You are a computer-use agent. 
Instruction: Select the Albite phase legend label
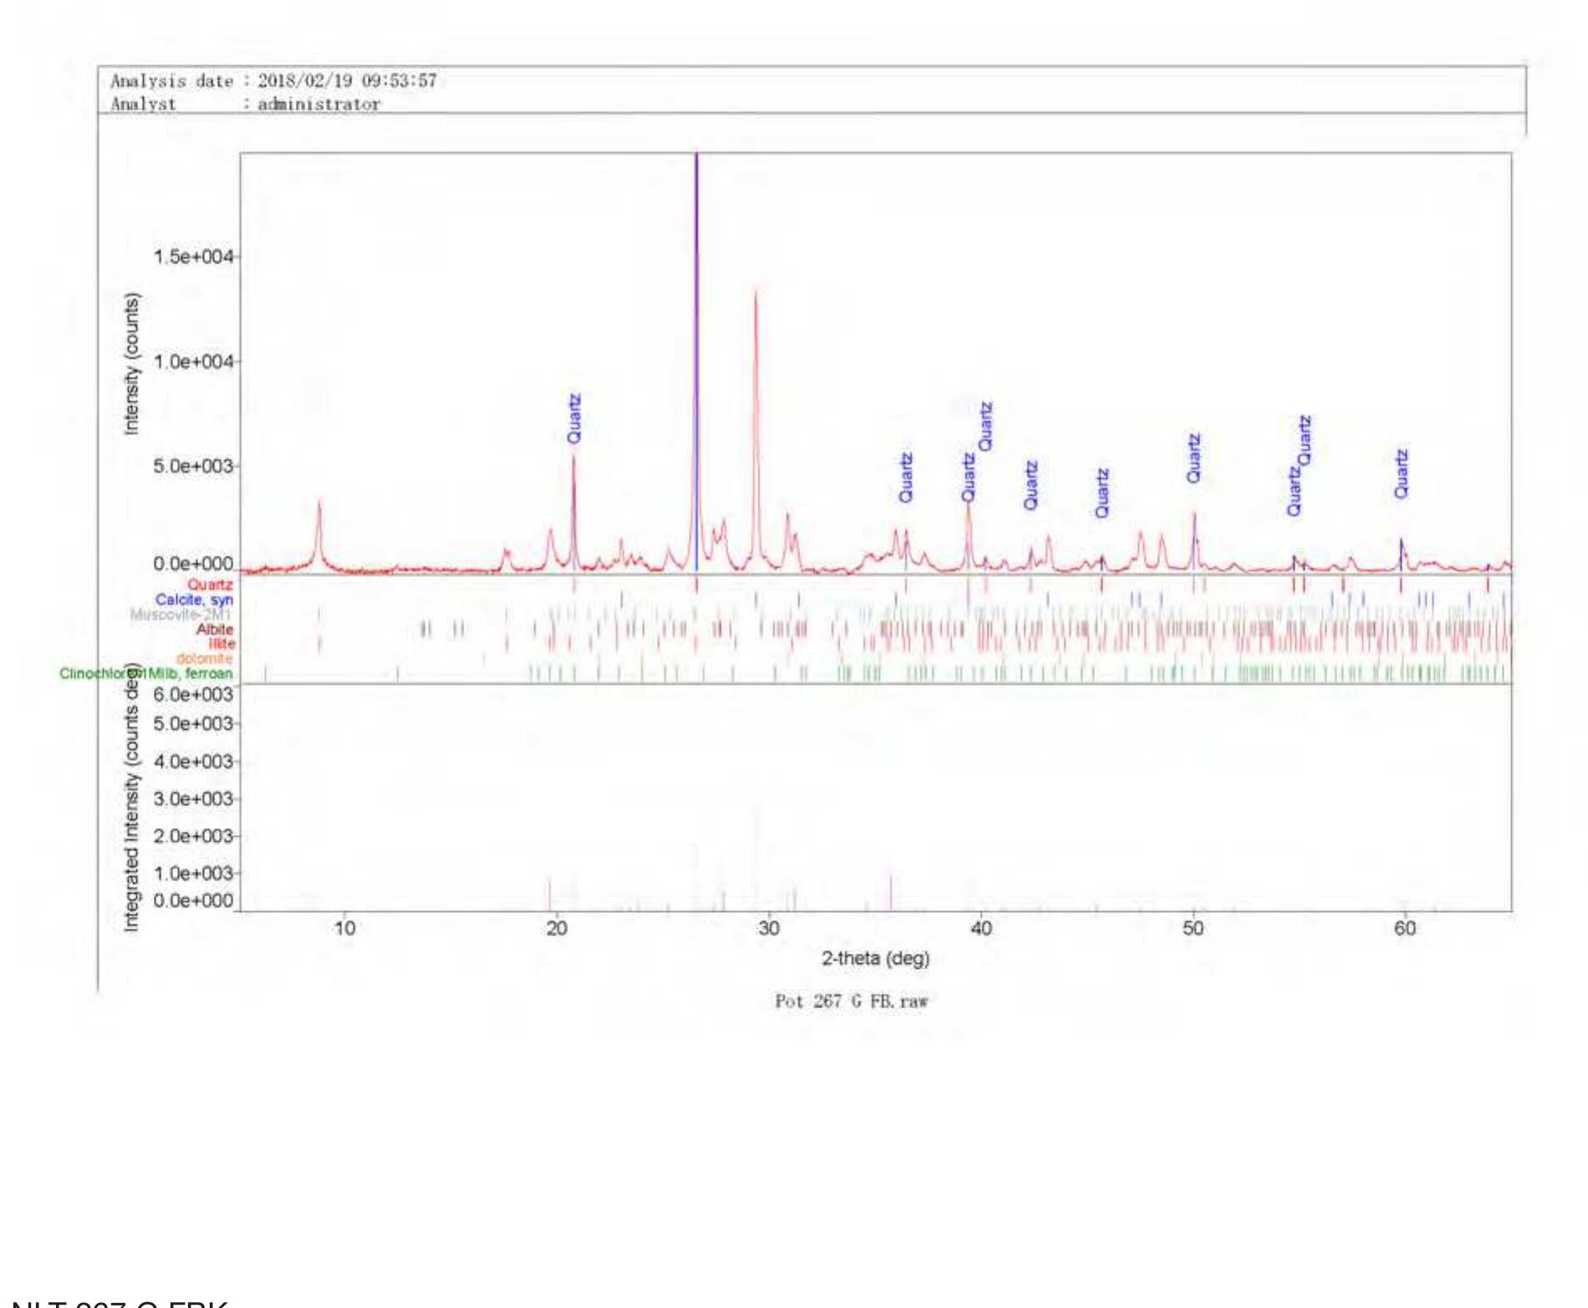point(215,629)
